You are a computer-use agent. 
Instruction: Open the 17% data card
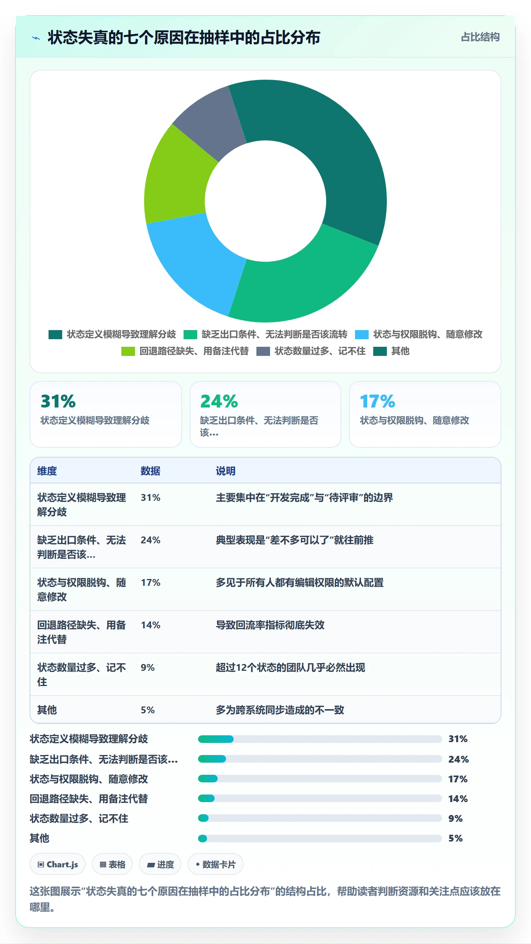click(x=425, y=414)
